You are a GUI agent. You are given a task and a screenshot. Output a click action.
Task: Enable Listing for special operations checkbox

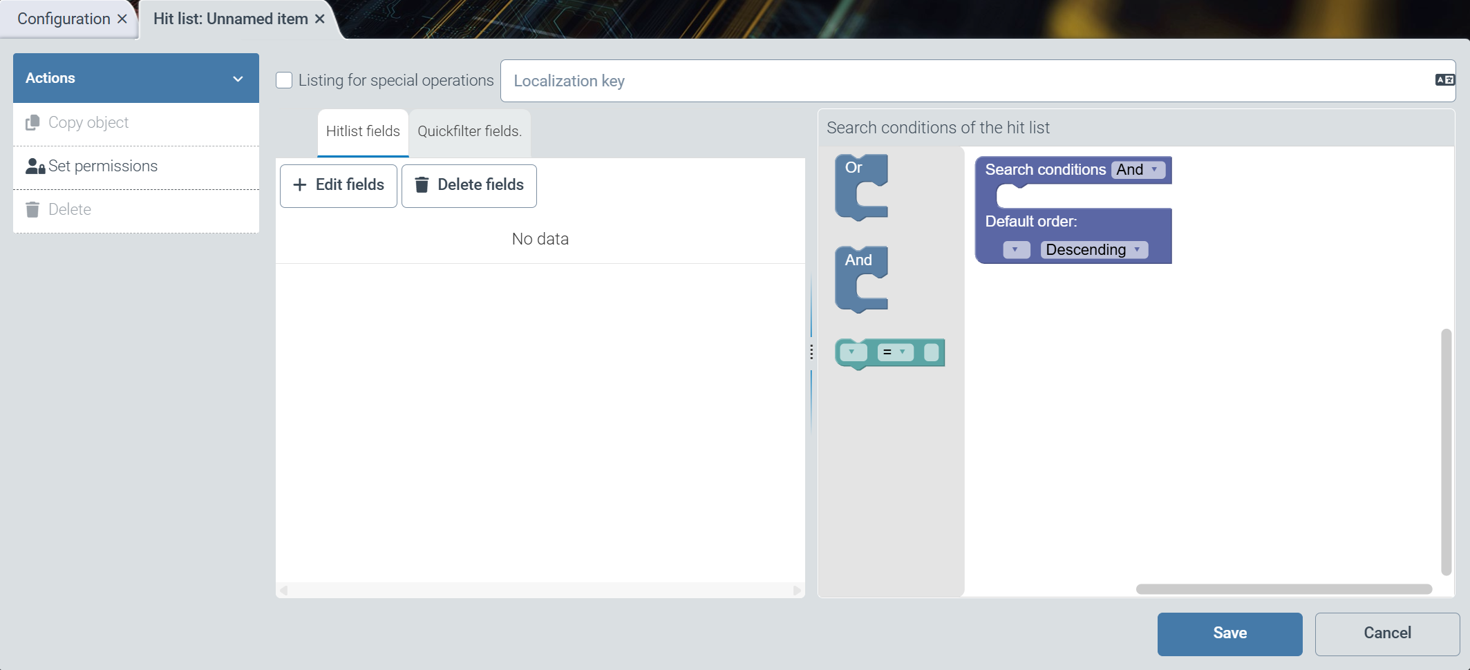coord(284,80)
